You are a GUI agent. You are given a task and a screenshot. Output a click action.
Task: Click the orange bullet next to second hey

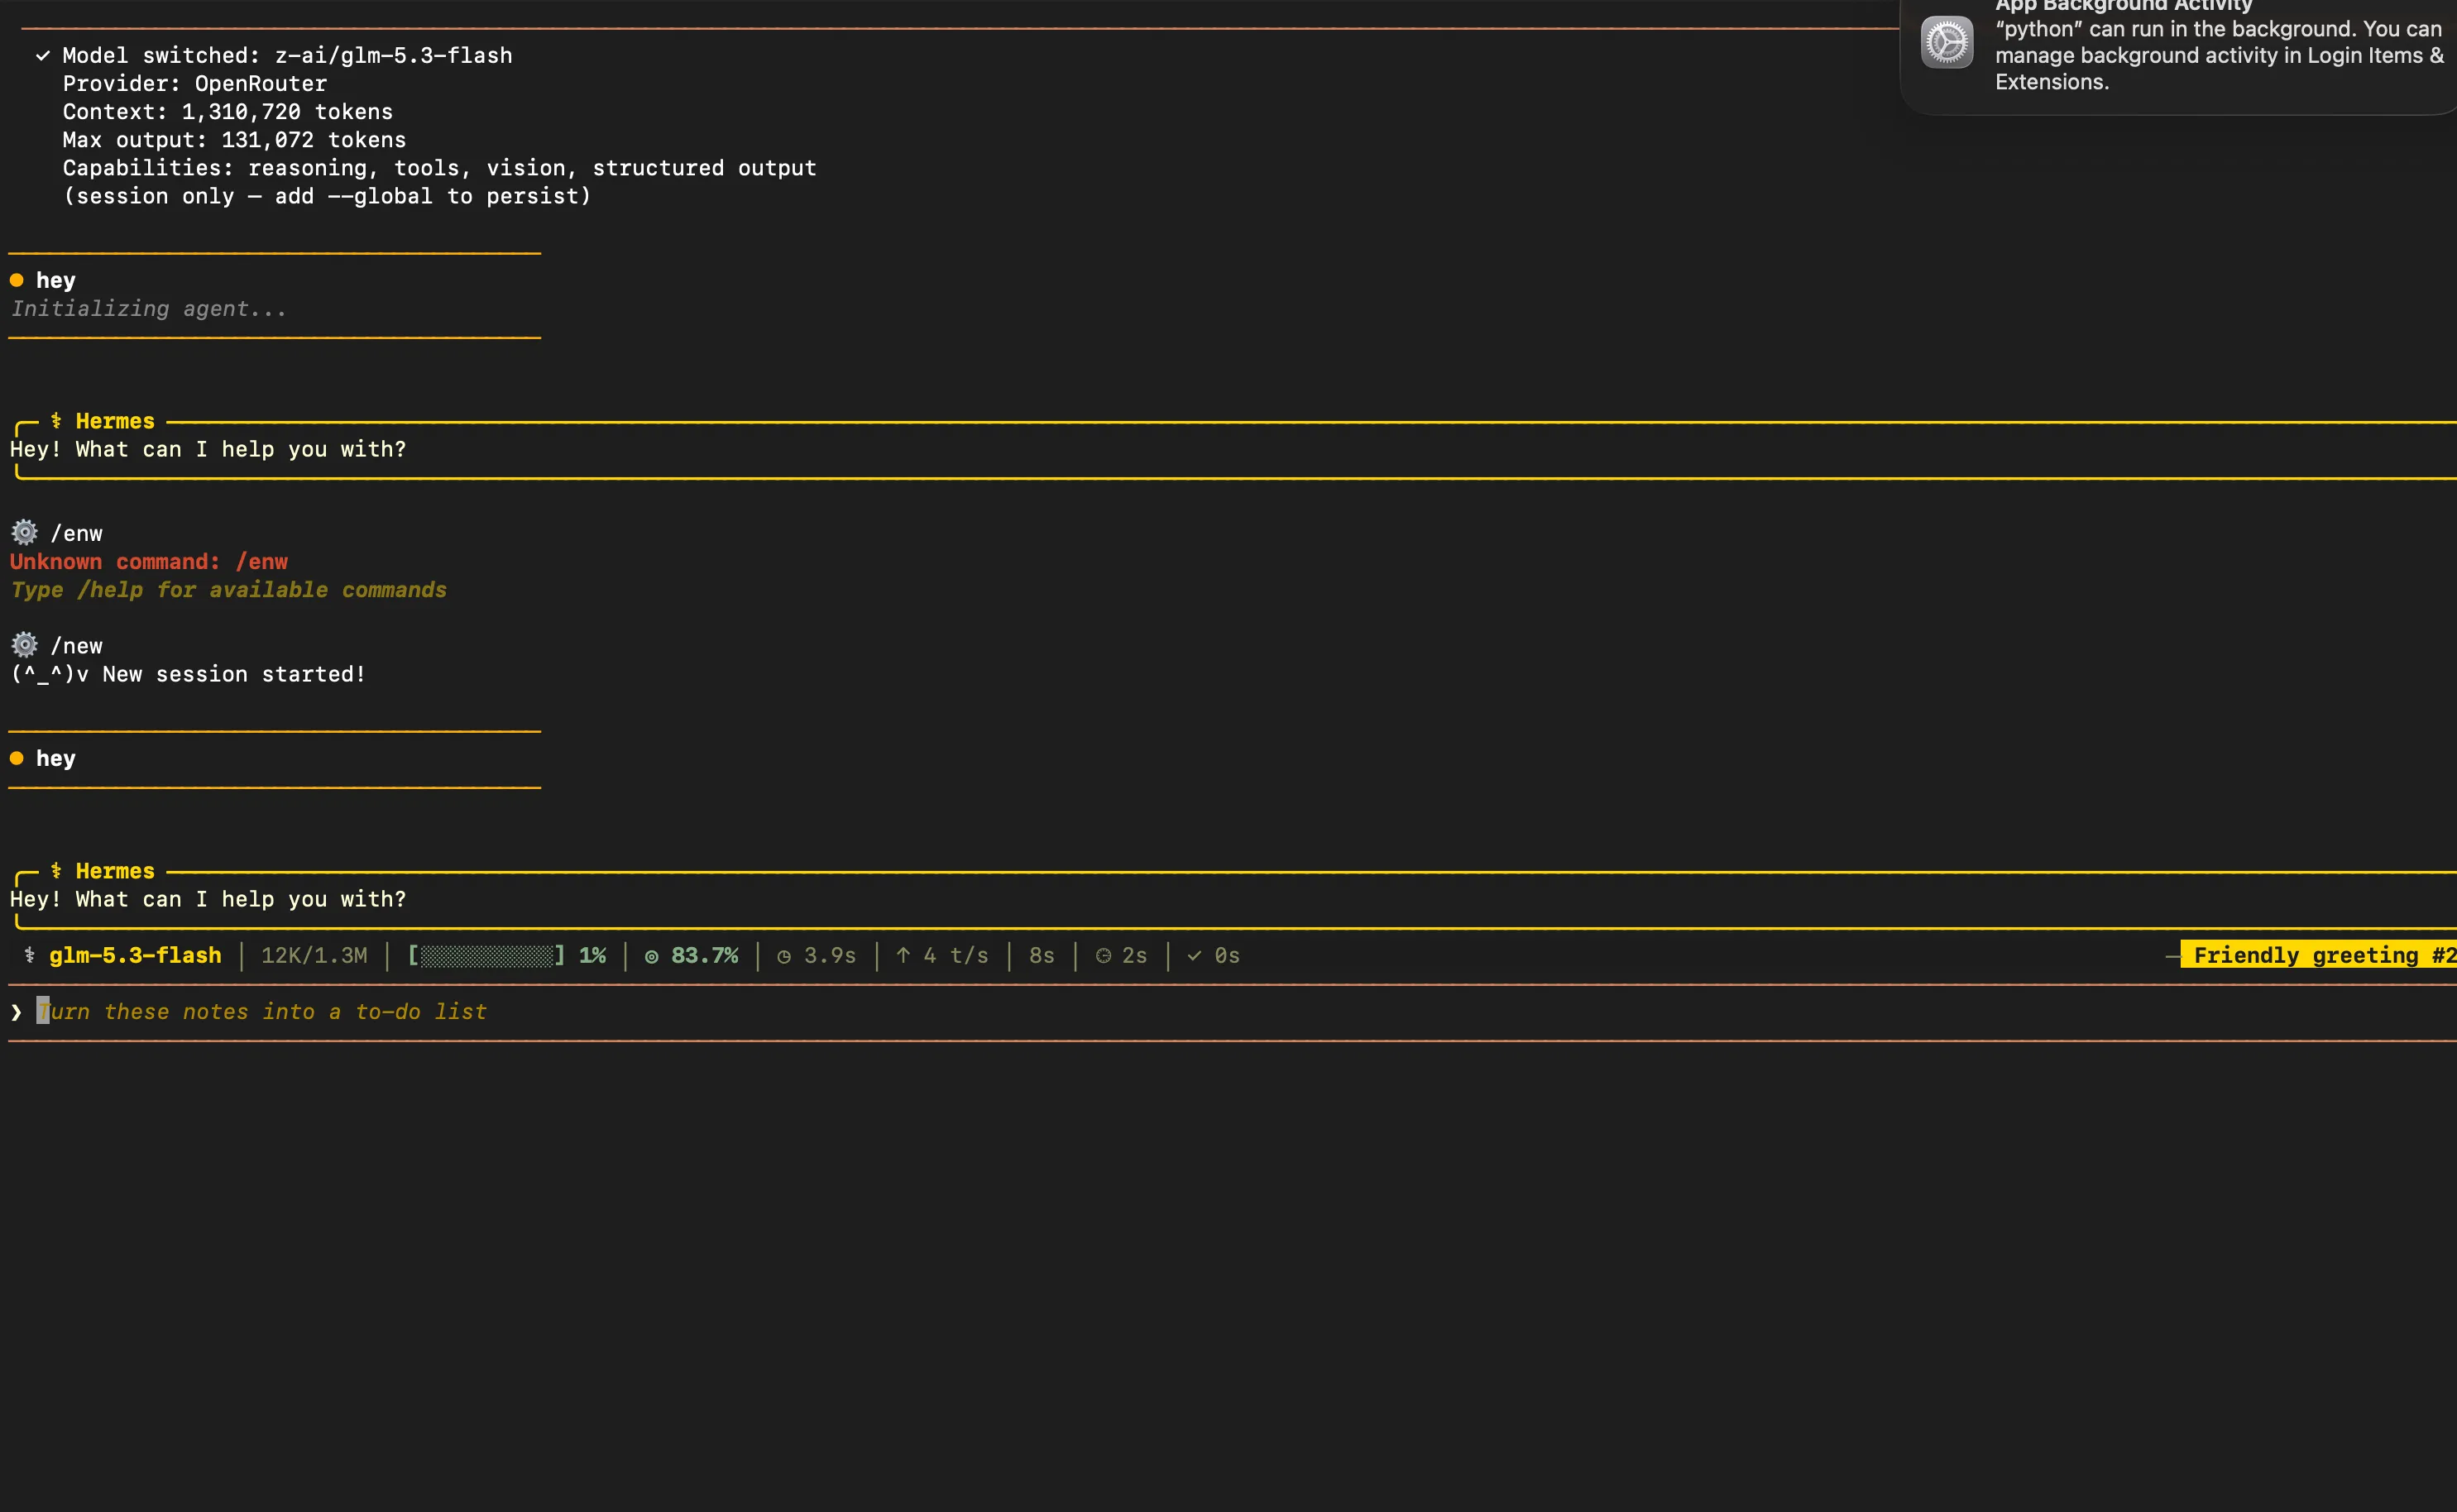point(16,758)
